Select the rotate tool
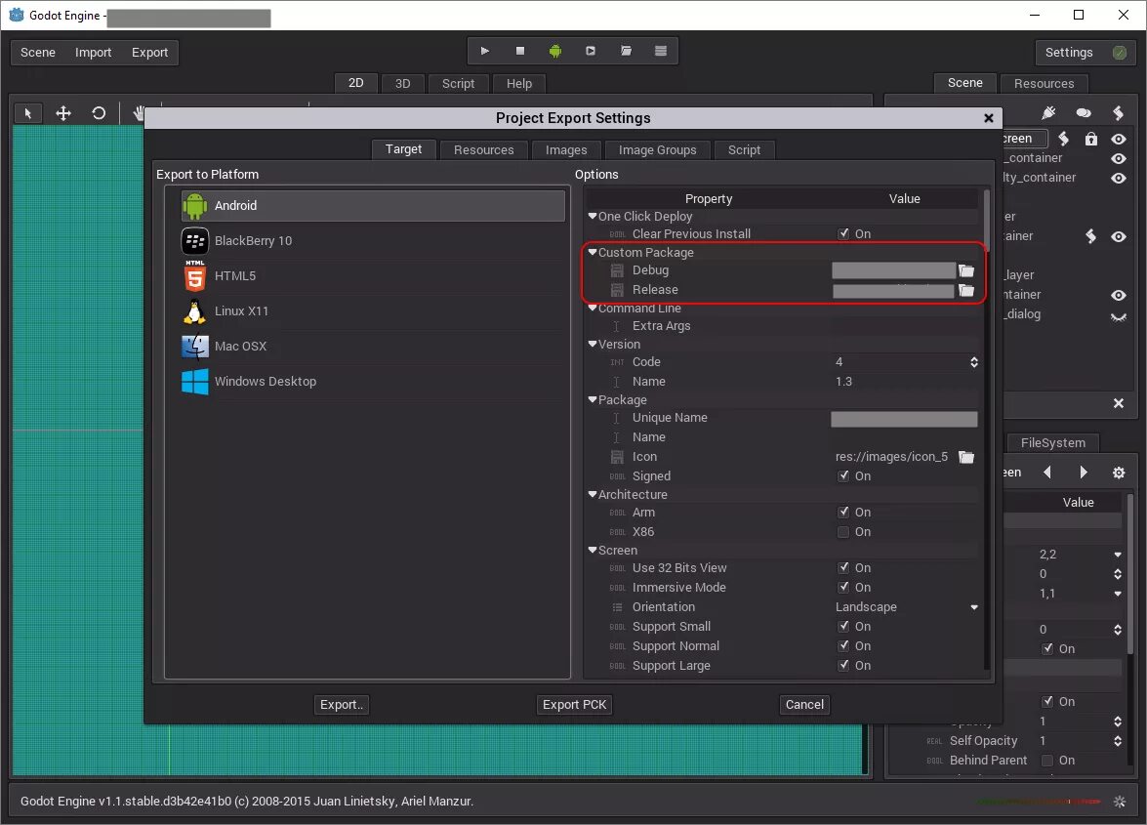 99,113
